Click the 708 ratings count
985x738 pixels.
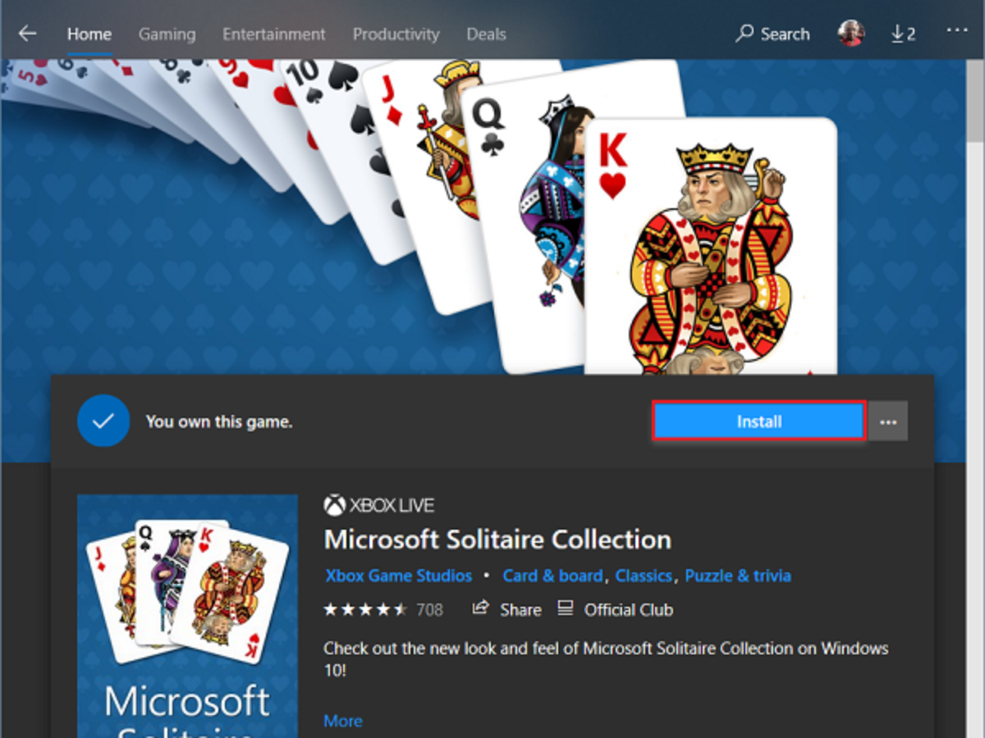(x=429, y=609)
